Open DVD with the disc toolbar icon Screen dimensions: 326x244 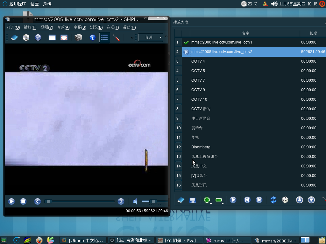click(26, 37)
